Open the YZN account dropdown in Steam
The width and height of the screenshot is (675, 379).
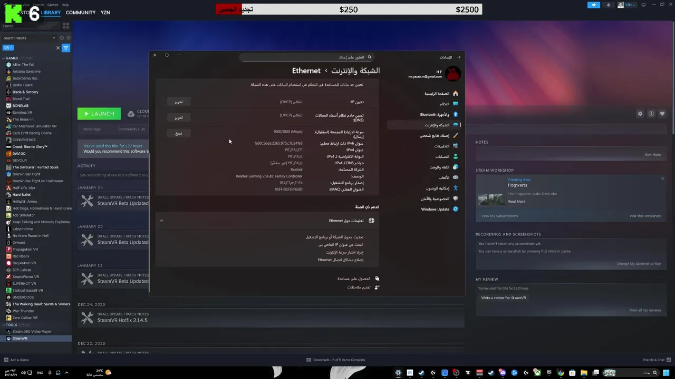pos(627,5)
